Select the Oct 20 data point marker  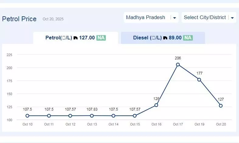pos(221,106)
